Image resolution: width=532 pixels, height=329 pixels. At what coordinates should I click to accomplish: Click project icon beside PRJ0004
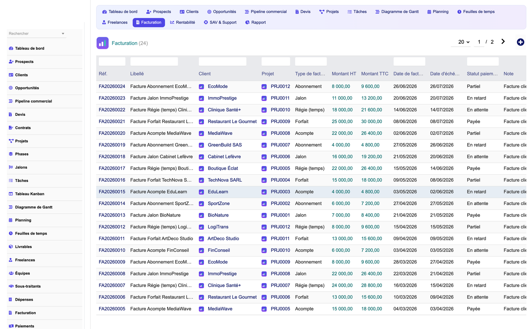[x=264, y=180]
